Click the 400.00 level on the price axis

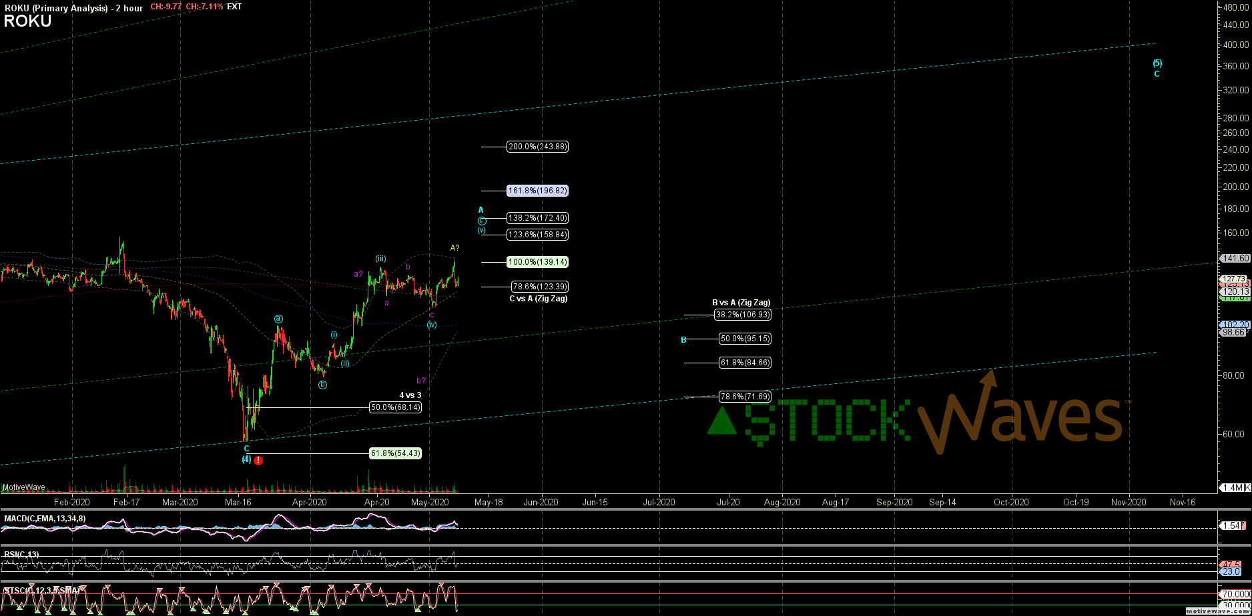click(x=1237, y=45)
